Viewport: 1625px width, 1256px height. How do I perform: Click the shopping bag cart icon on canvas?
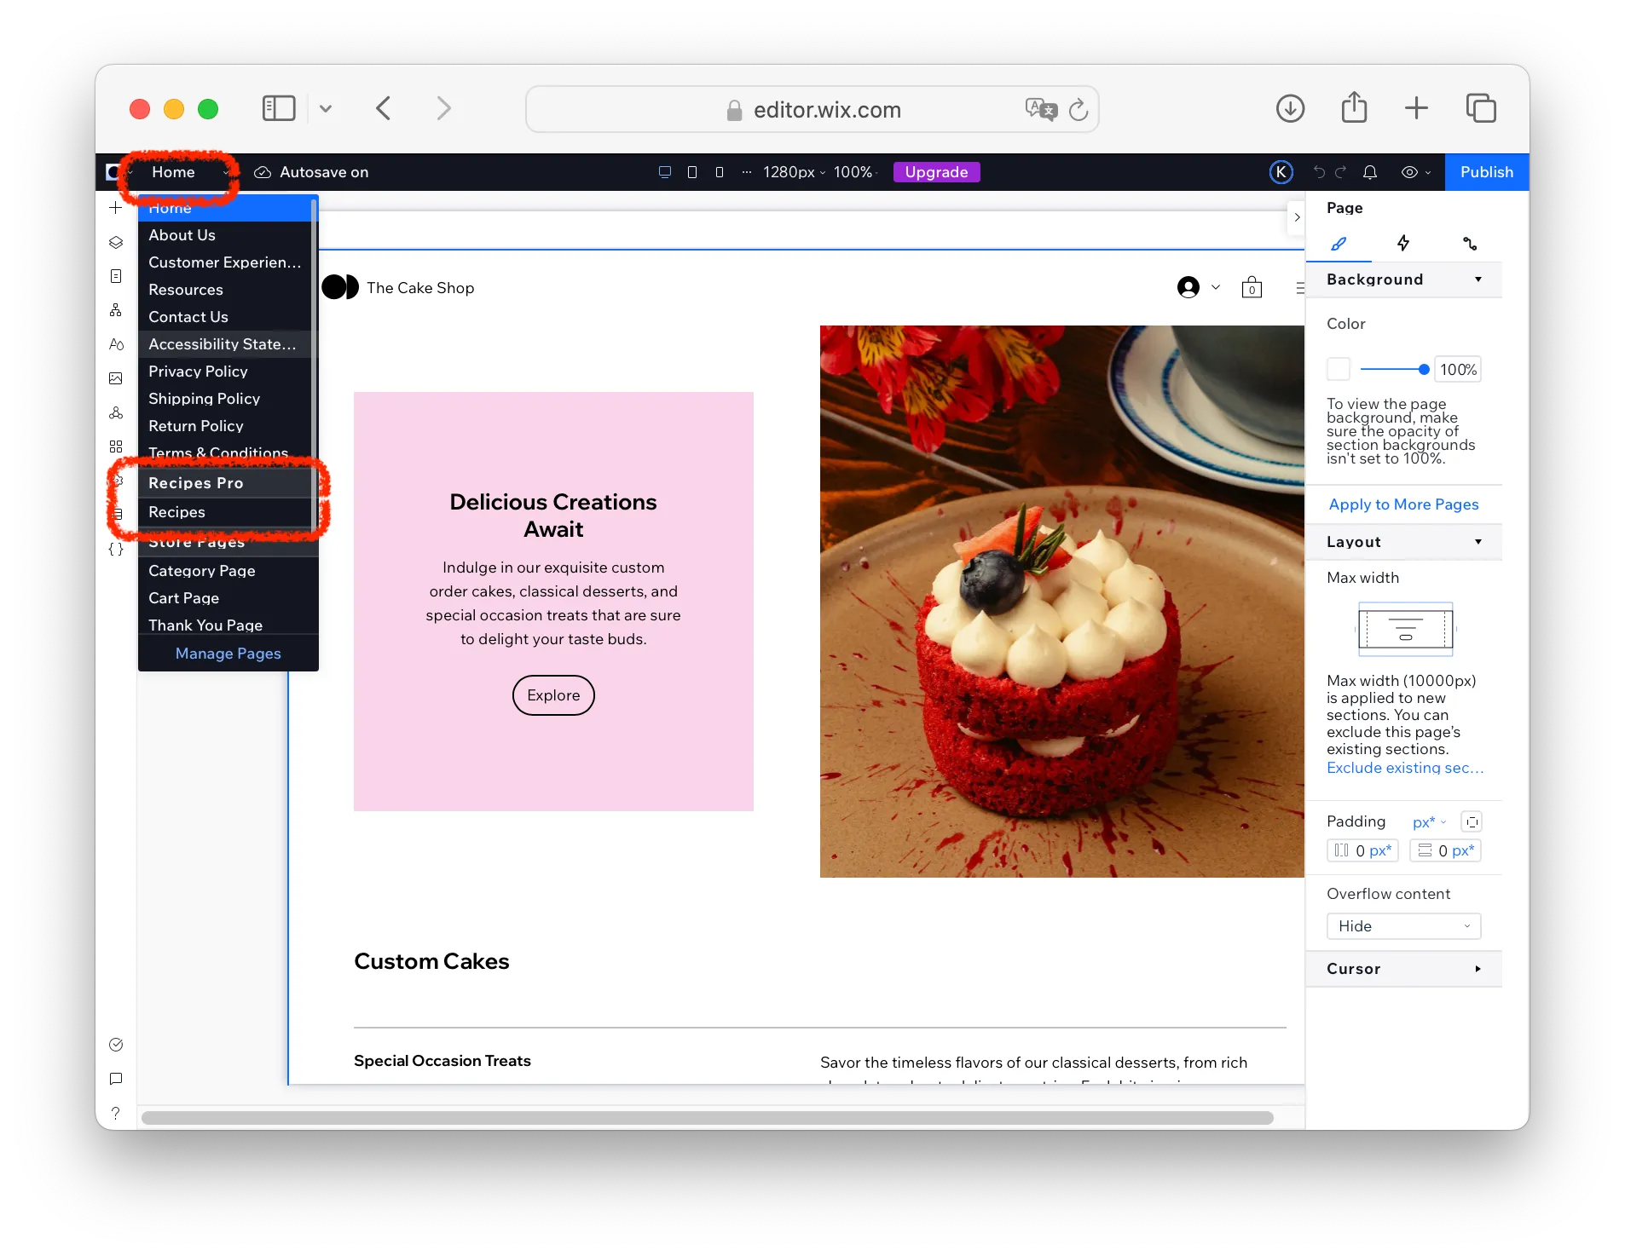pos(1252,287)
